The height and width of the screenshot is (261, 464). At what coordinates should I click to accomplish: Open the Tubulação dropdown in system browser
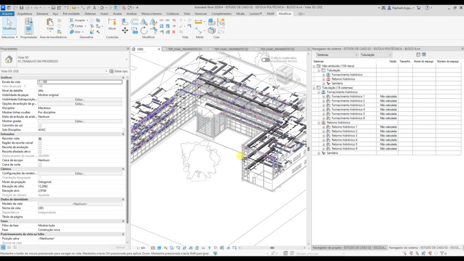(376, 55)
